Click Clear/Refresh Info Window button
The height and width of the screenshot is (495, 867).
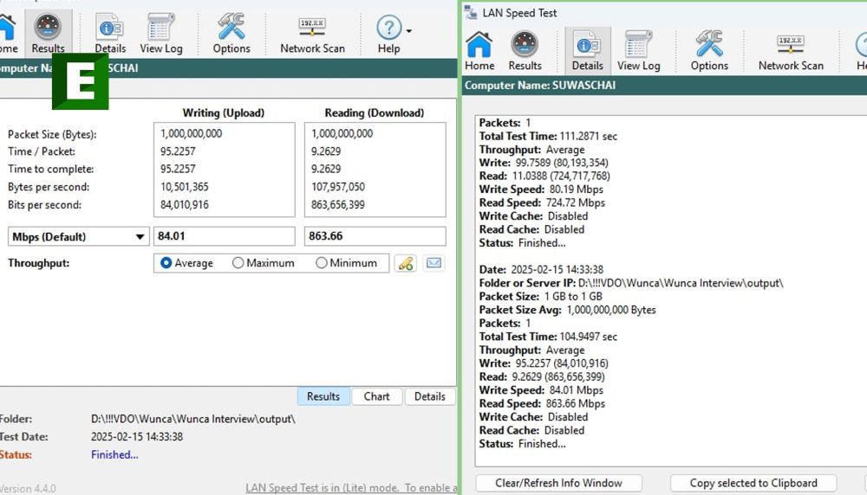click(558, 483)
